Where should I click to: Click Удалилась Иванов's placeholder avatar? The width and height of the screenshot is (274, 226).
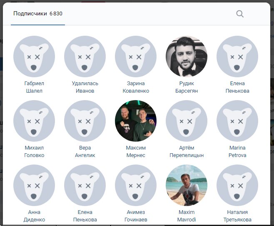85,56
